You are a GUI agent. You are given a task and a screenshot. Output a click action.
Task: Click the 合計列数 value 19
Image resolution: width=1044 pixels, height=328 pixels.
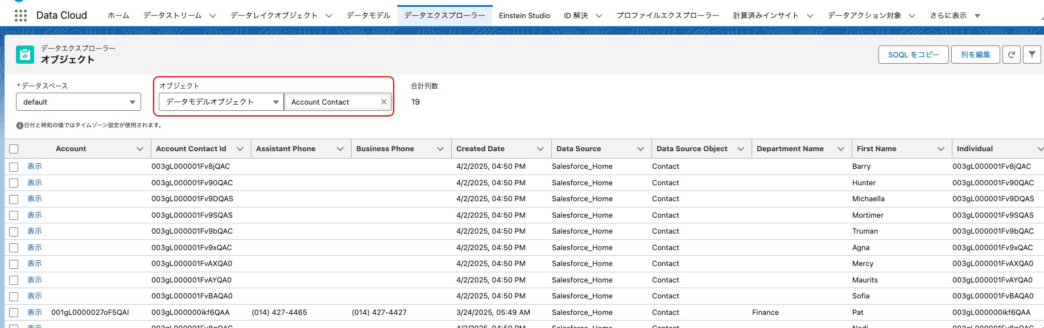tap(415, 102)
